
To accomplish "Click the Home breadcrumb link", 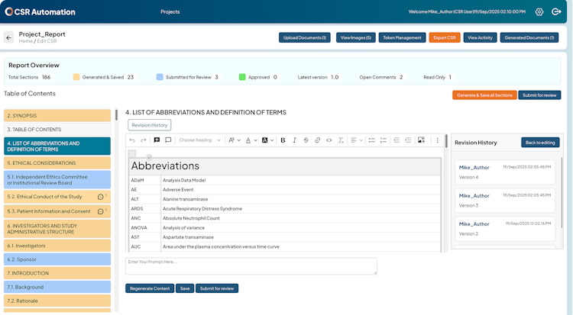I will click(x=25, y=41).
